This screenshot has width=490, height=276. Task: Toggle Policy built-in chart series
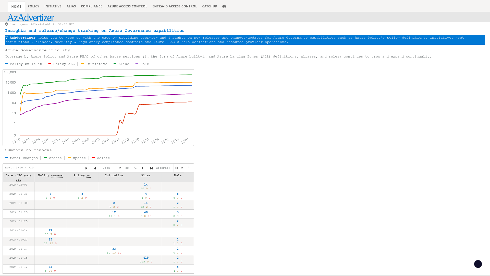click(23, 64)
